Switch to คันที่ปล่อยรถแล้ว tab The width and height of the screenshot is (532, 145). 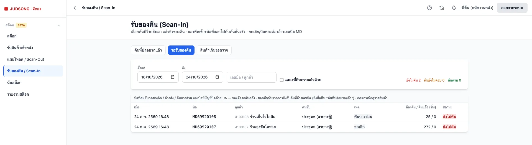coord(148,50)
